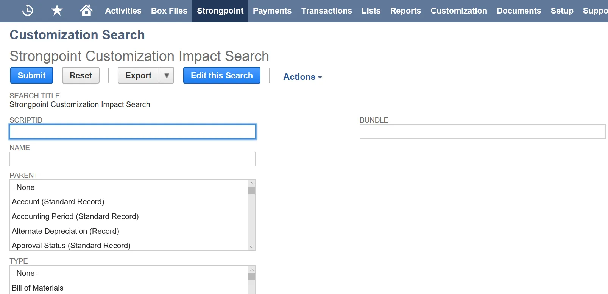
Task: Click Edit this Search button
Action: tap(222, 75)
